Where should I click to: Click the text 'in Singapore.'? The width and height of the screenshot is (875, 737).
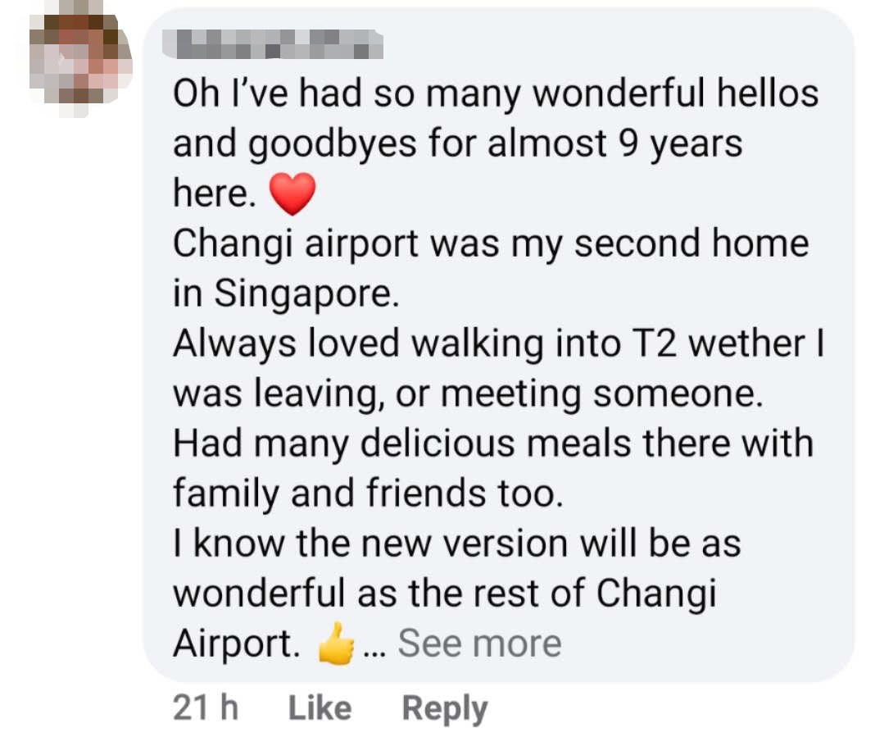(286, 294)
